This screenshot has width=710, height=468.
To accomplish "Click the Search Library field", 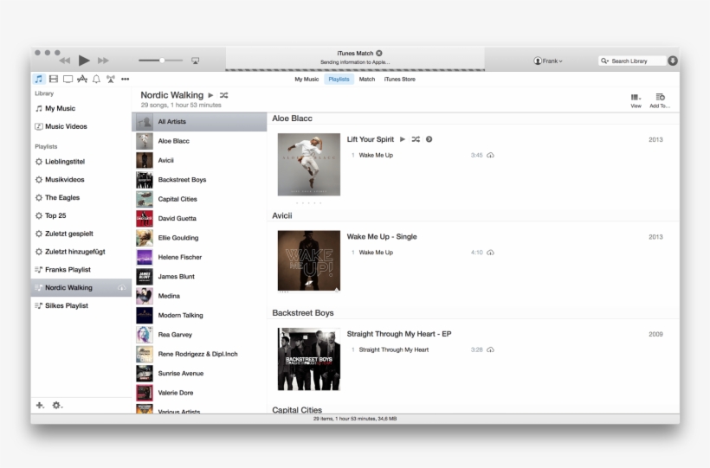I will (x=632, y=61).
